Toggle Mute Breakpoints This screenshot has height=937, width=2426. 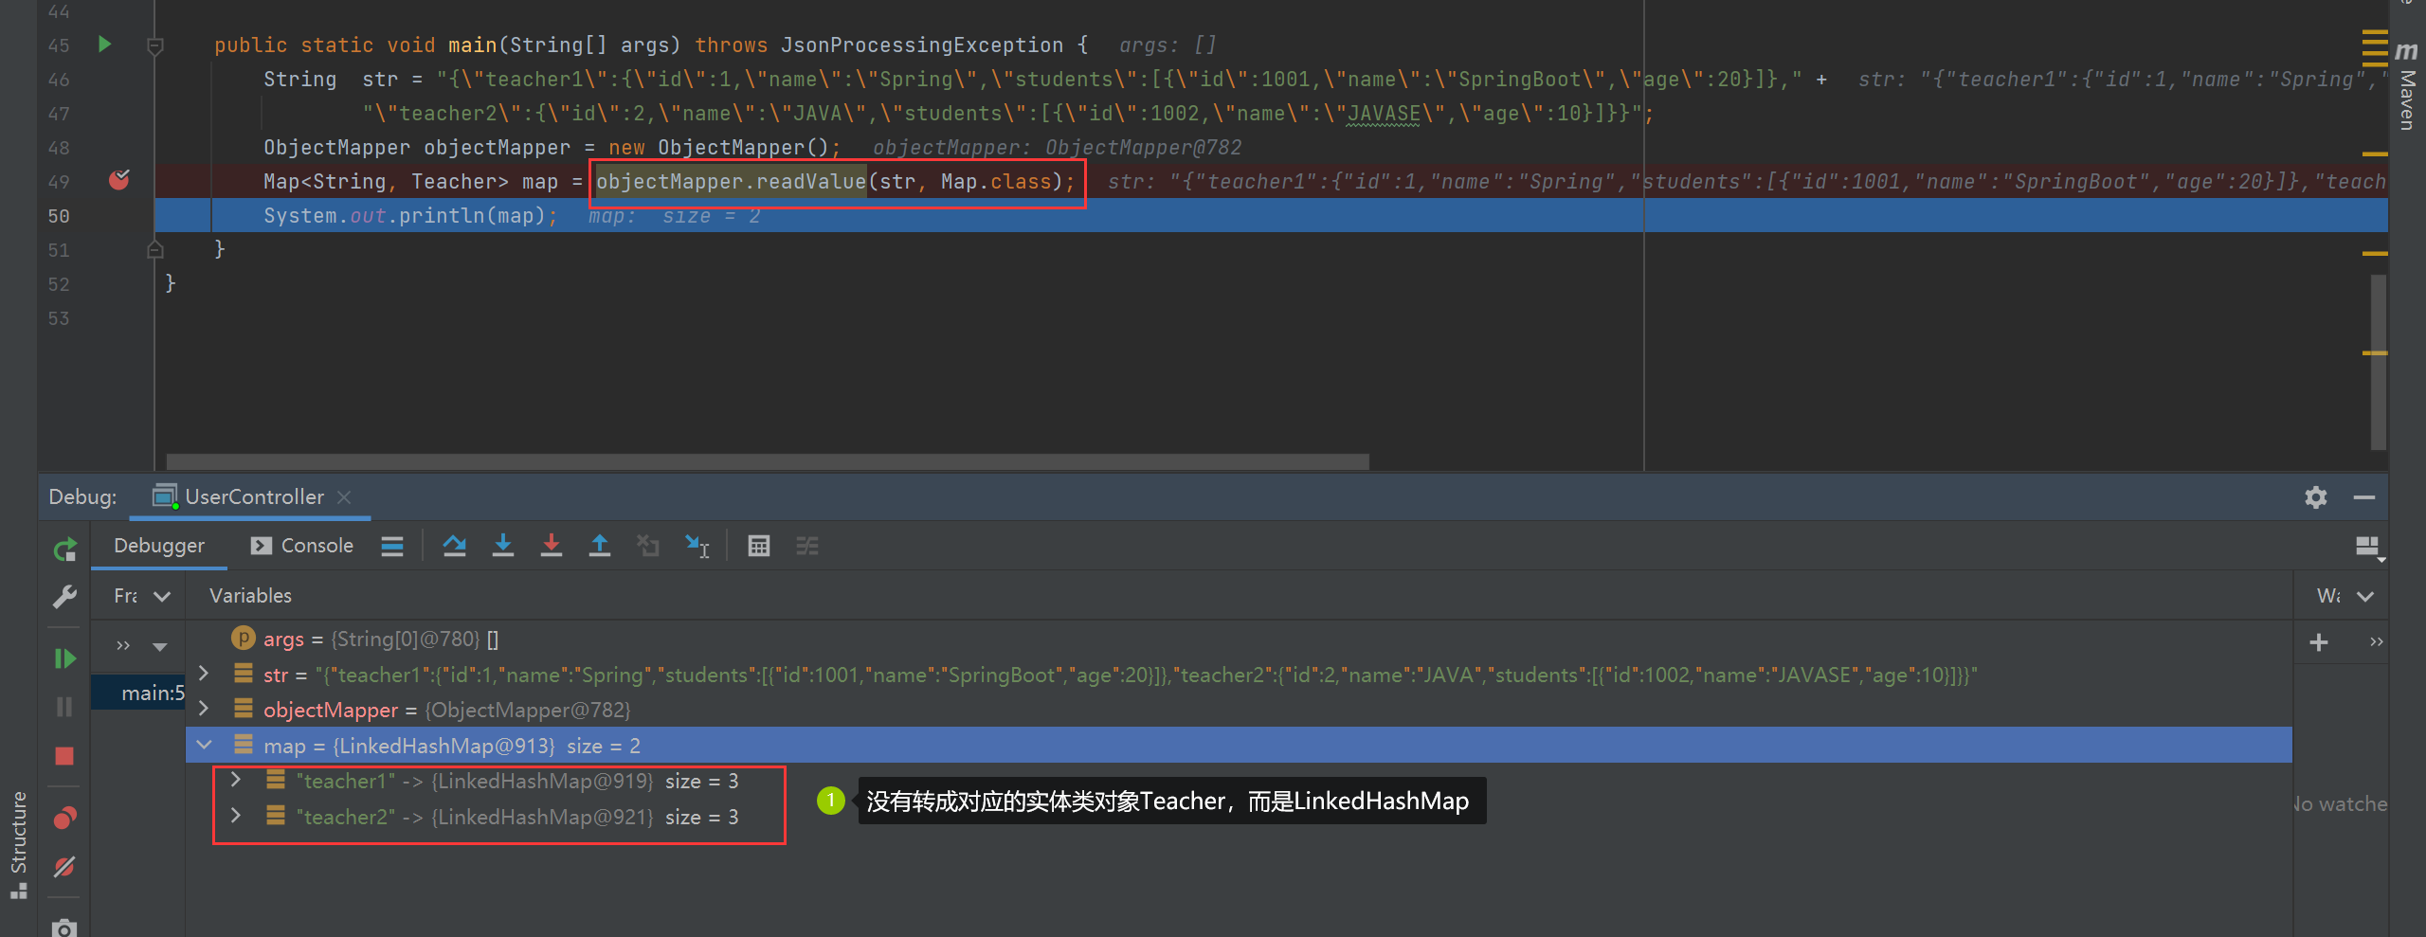pos(64,866)
